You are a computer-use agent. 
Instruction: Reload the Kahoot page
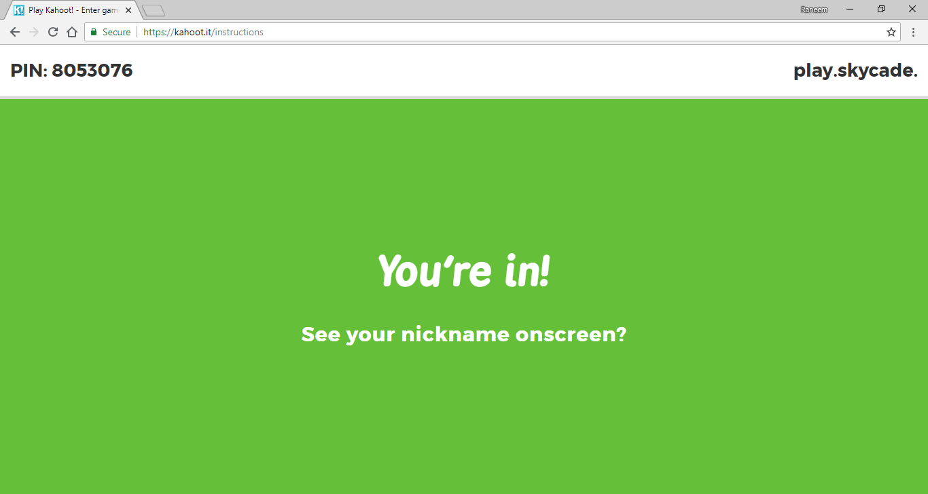53,32
